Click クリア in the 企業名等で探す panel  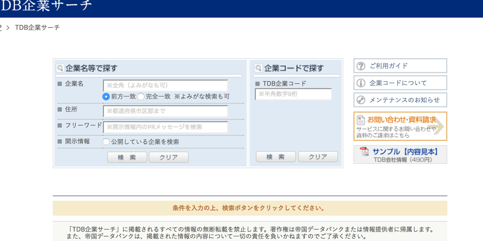(x=168, y=157)
